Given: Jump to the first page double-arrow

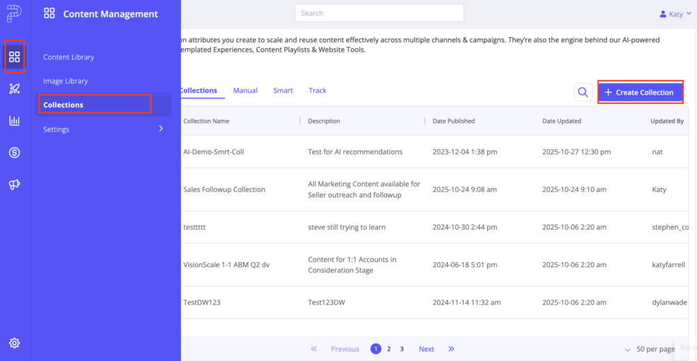Looking at the screenshot, I should 314,349.
